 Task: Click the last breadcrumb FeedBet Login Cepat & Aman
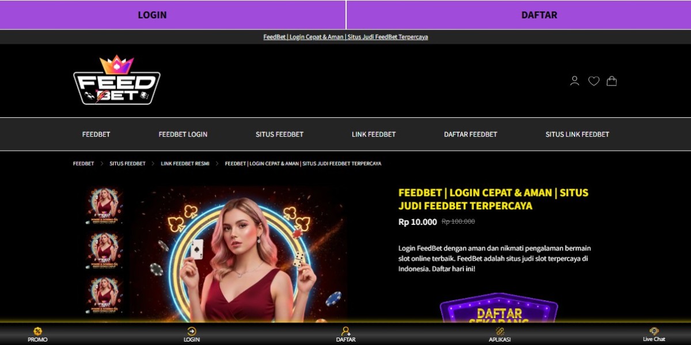coord(303,164)
